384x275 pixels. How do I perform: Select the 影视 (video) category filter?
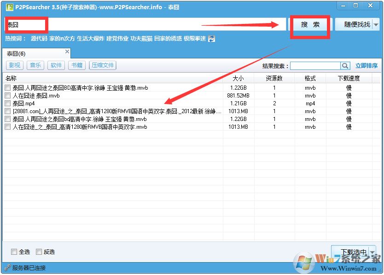14,65
